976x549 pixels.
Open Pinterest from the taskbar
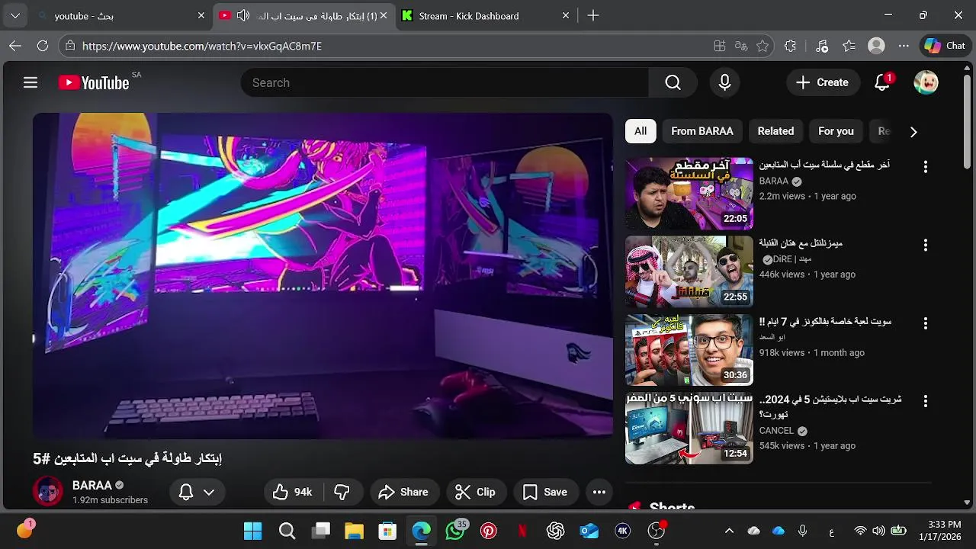tap(489, 531)
